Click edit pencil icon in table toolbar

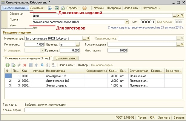(x=19, y=65)
